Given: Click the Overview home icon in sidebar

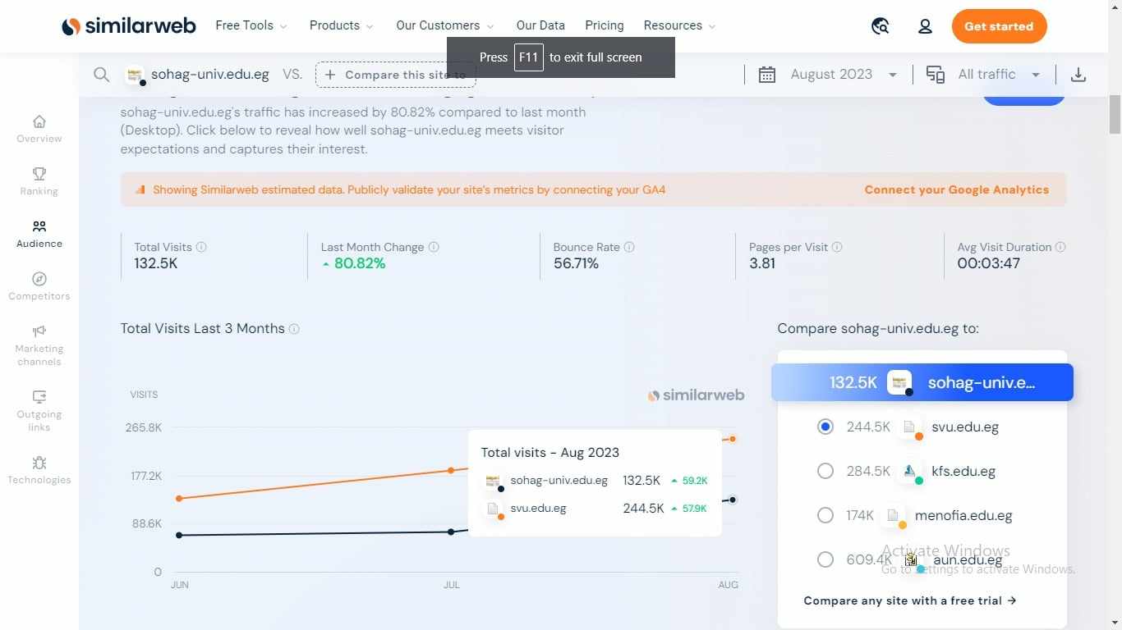Looking at the screenshot, I should pyautogui.click(x=39, y=121).
